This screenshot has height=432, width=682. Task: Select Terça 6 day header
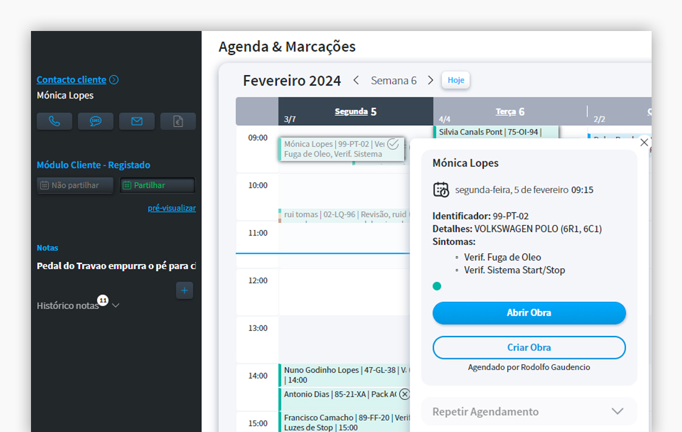[x=510, y=112]
